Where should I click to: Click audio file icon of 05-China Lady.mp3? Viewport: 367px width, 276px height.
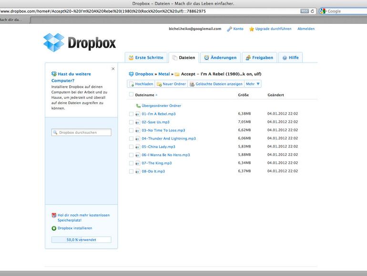click(138, 147)
